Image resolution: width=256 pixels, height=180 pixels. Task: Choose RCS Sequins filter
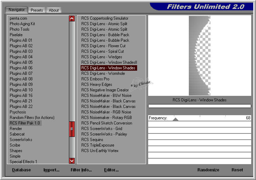tap(92, 140)
